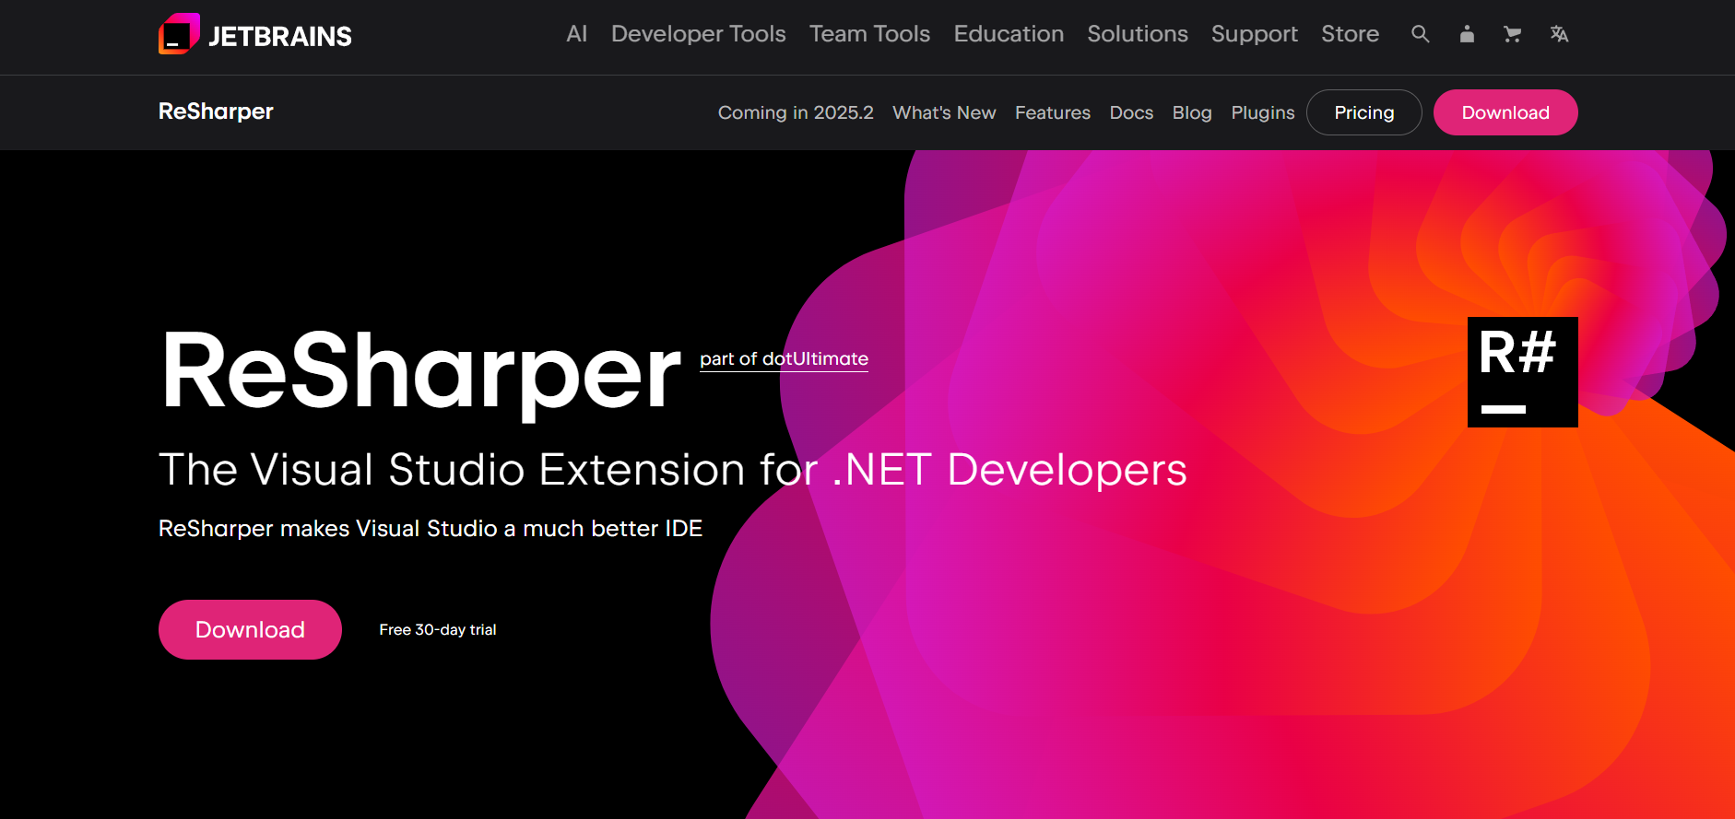Image resolution: width=1735 pixels, height=819 pixels.
Task: Open the Features page
Action: [x=1053, y=112]
